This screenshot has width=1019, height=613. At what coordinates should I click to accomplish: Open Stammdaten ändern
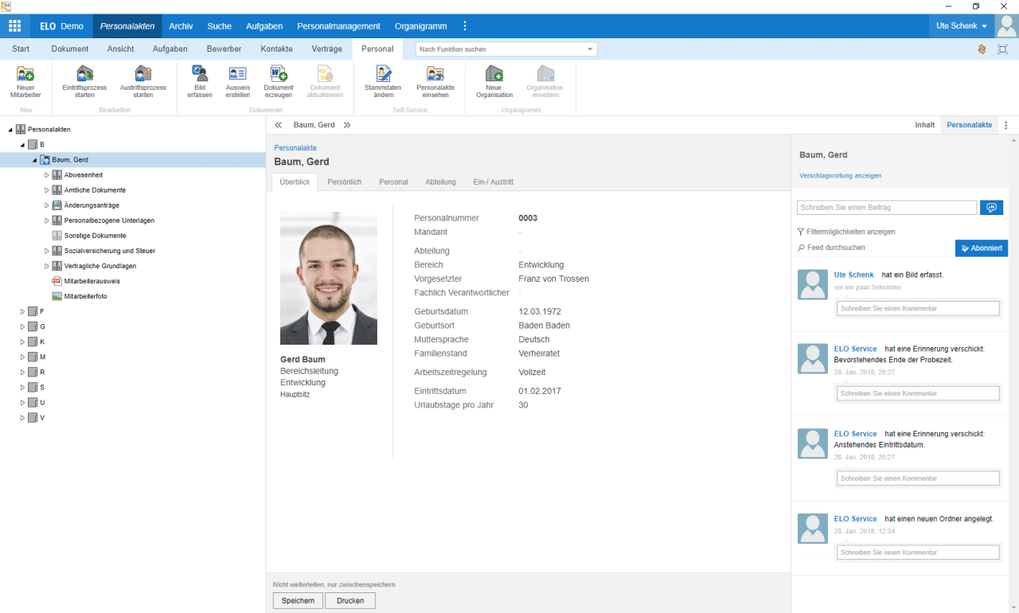(384, 83)
